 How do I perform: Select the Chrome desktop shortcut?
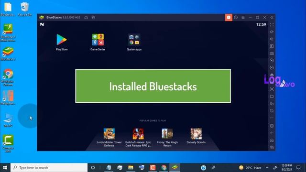click(x=8, y=77)
